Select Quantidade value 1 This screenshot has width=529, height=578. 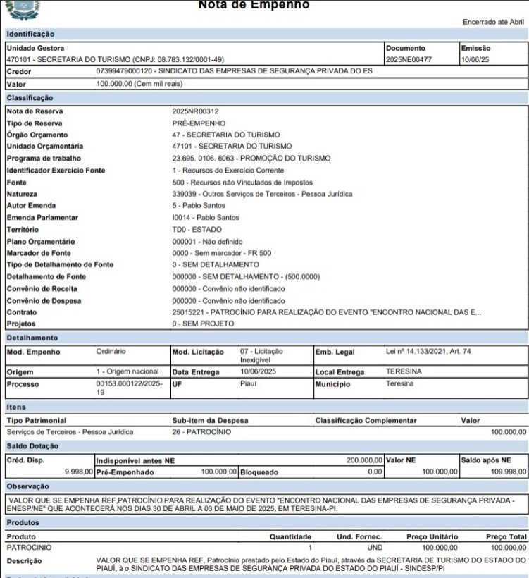pos(310,548)
